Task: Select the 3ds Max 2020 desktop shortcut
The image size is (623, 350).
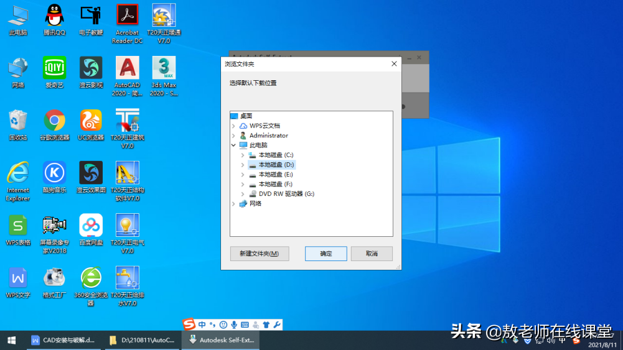Action: 164,76
